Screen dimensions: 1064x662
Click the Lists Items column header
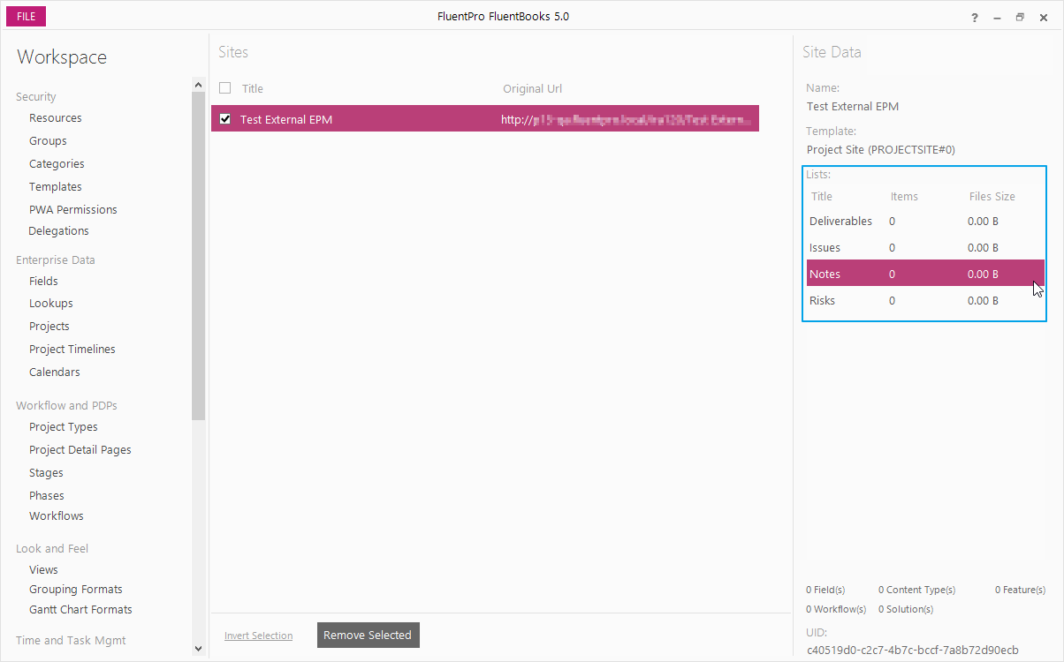coord(904,197)
